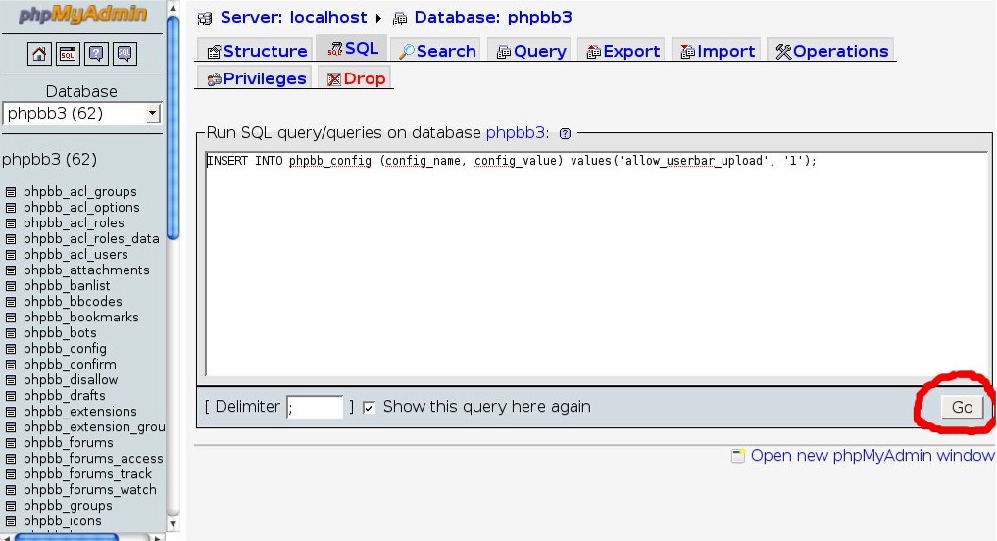
Task: Open the phpbb_drafts table name
Action: (65, 395)
